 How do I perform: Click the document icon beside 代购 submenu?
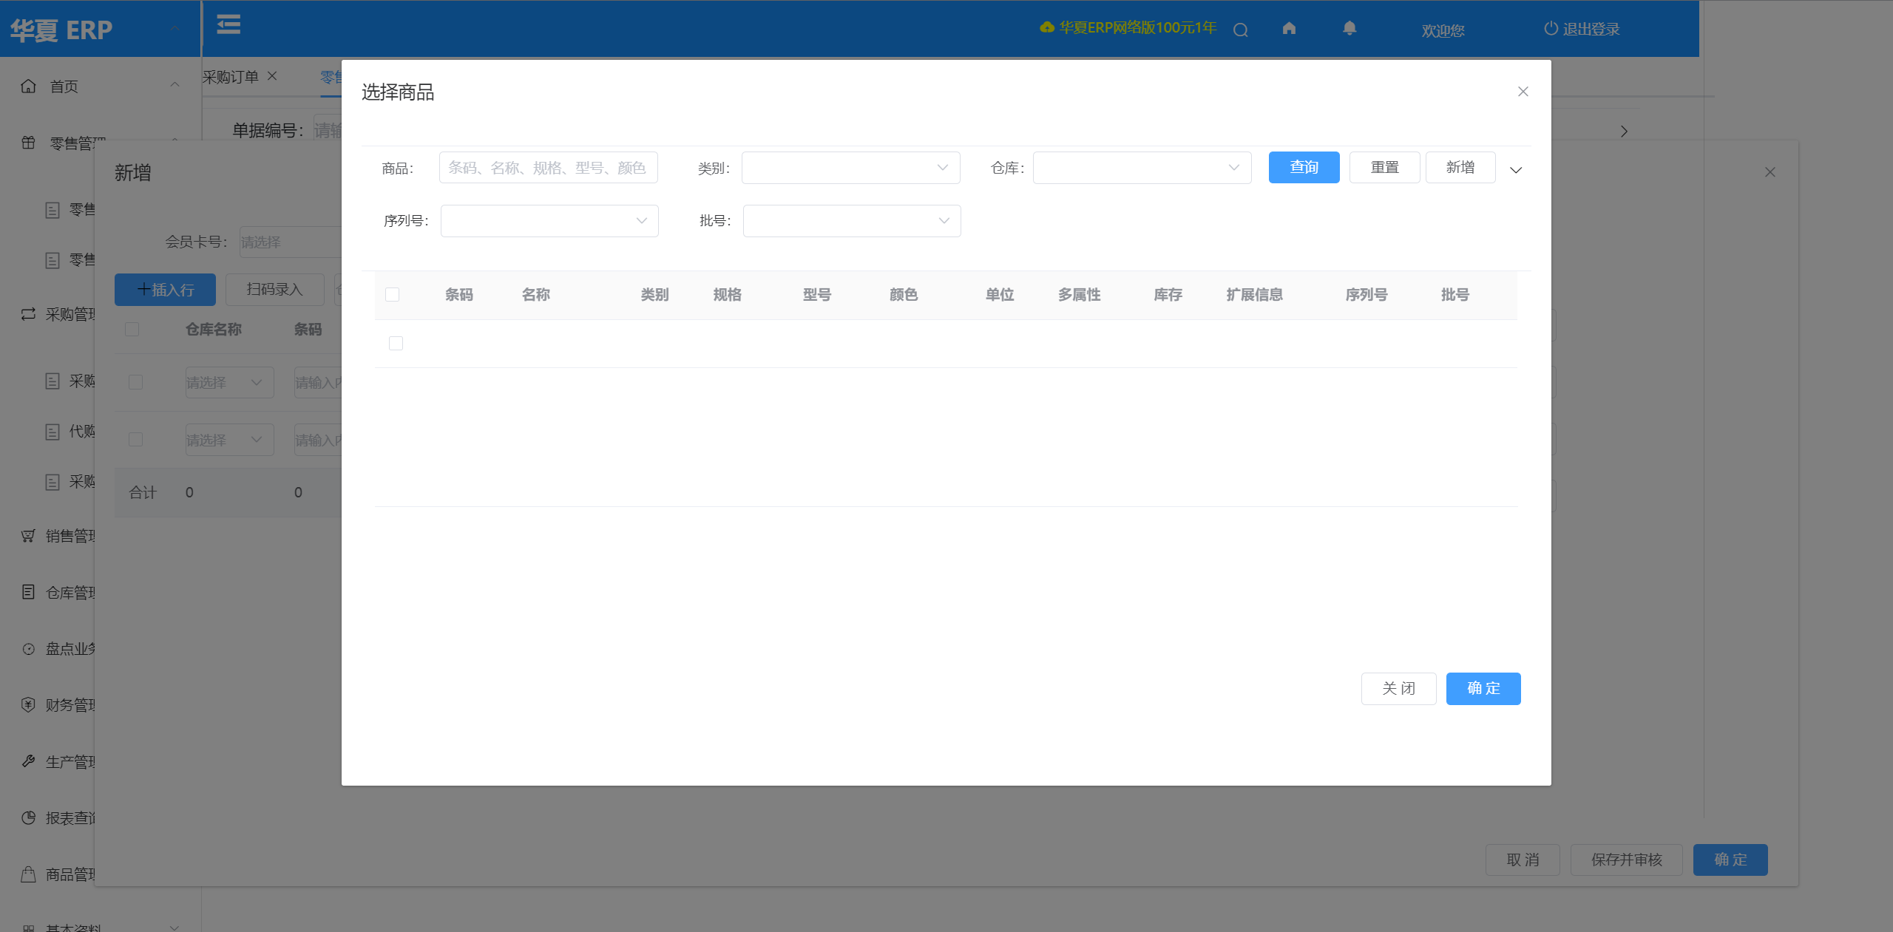tap(53, 432)
